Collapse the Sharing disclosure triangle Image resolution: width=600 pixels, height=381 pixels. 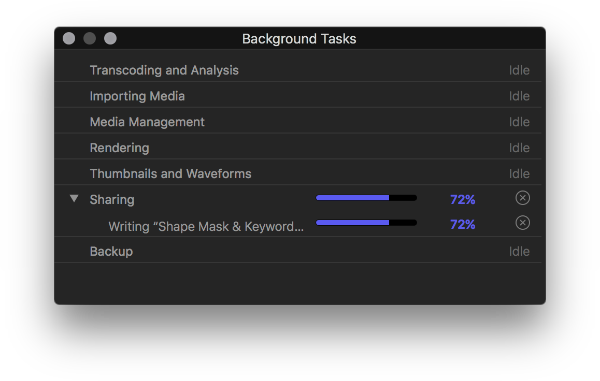pyautogui.click(x=74, y=198)
